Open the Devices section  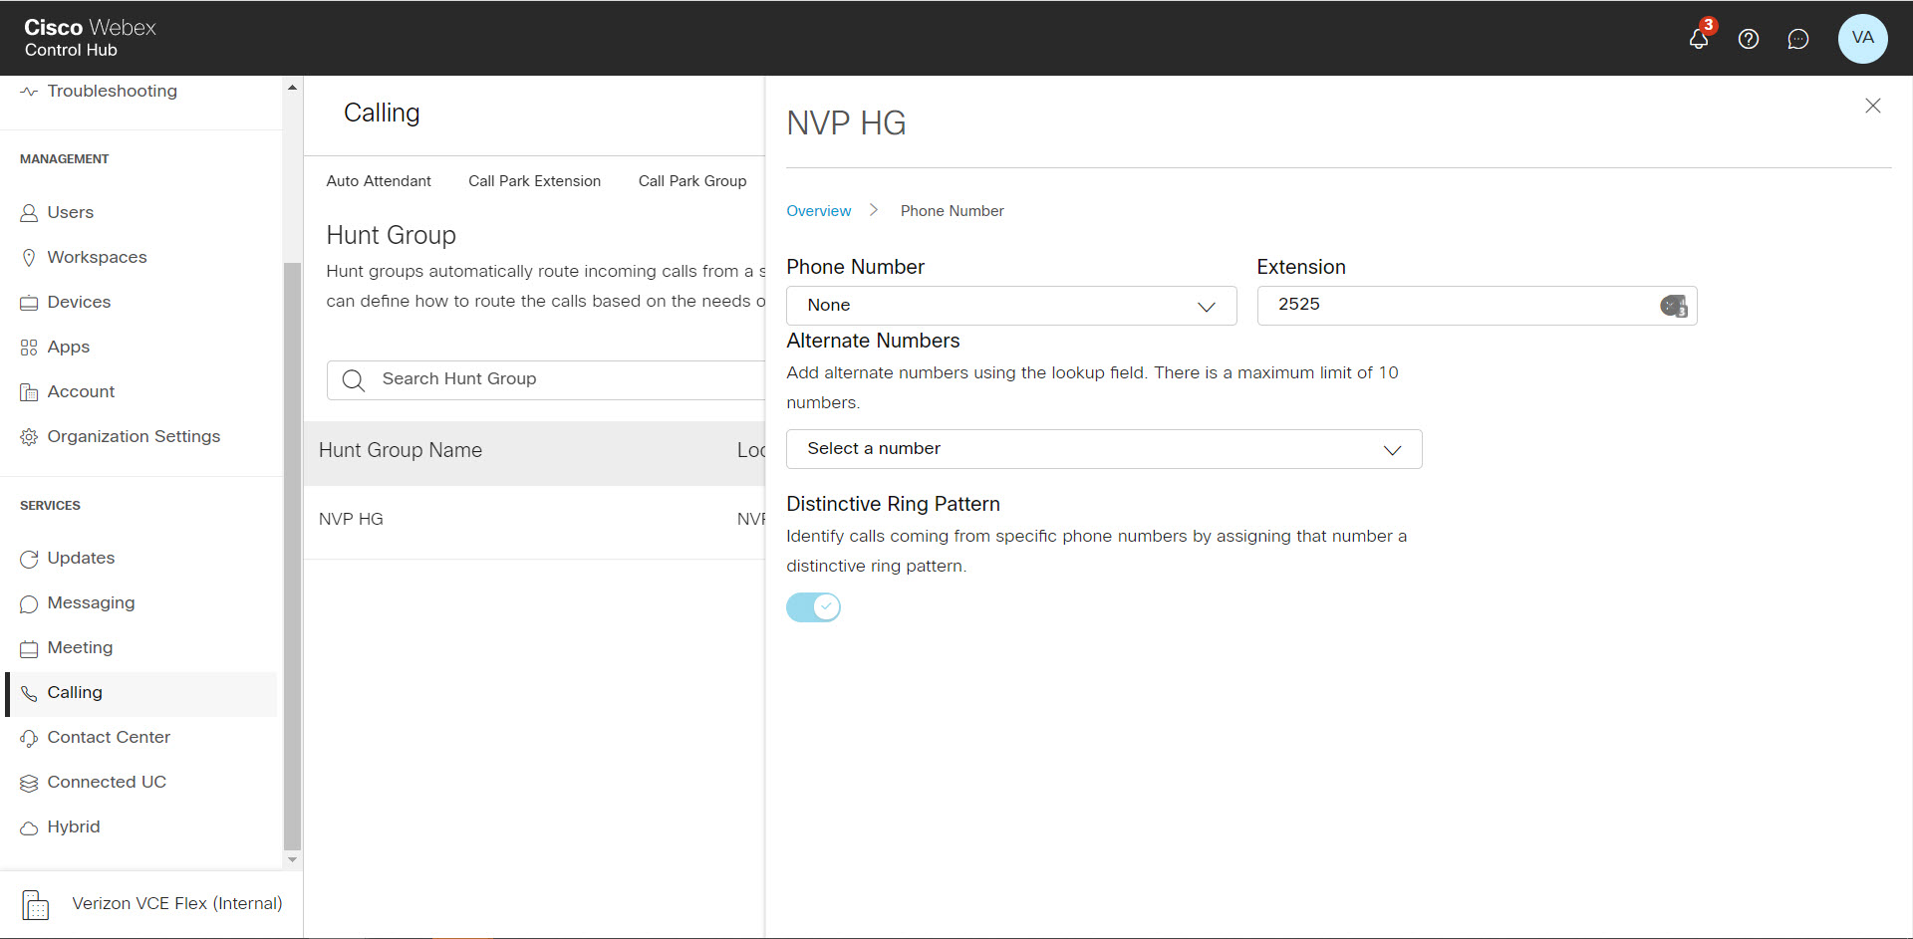pos(79,302)
